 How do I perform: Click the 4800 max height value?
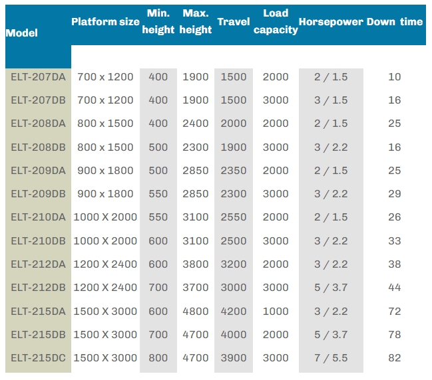(x=195, y=311)
